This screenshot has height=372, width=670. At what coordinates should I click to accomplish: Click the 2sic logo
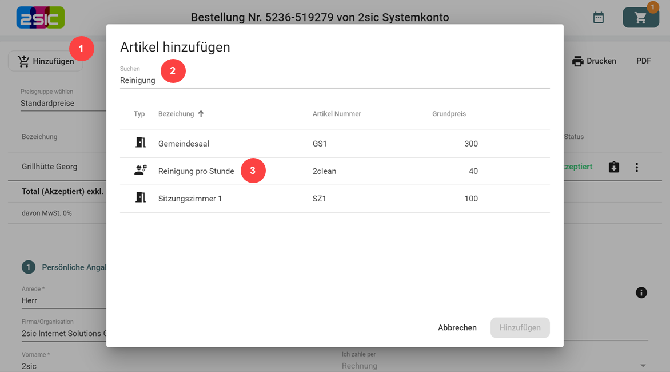40,18
